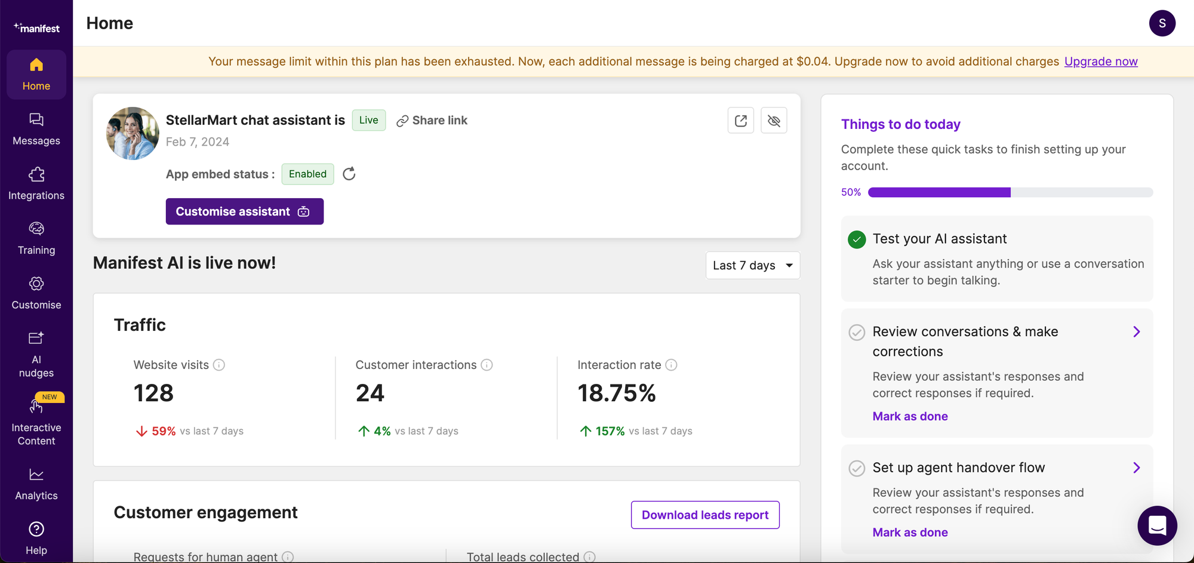Toggle the Test your AI assistant checkmark

pos(857,239)
